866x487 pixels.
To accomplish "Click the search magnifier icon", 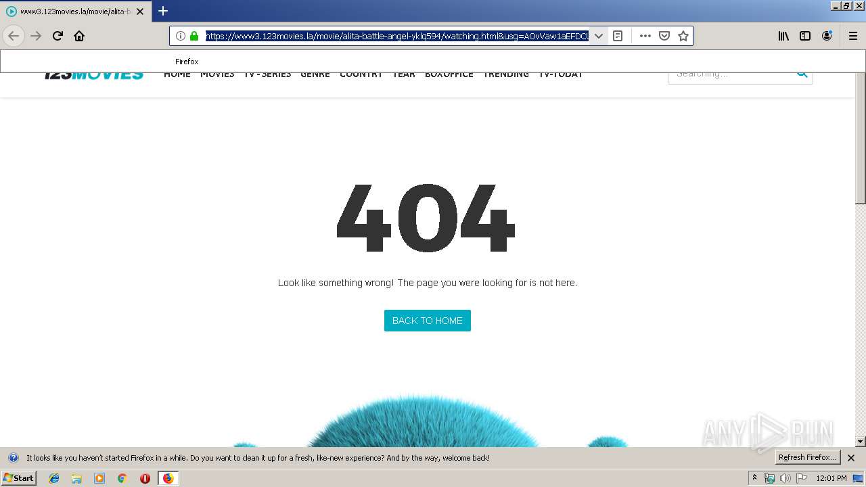I will 802,74.
